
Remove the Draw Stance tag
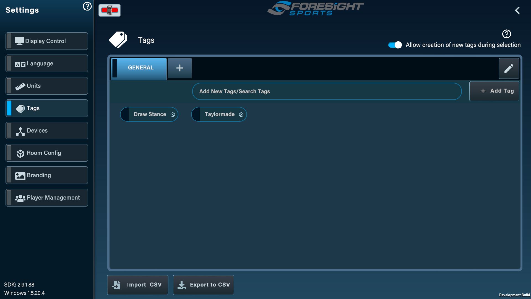(173, 115)
